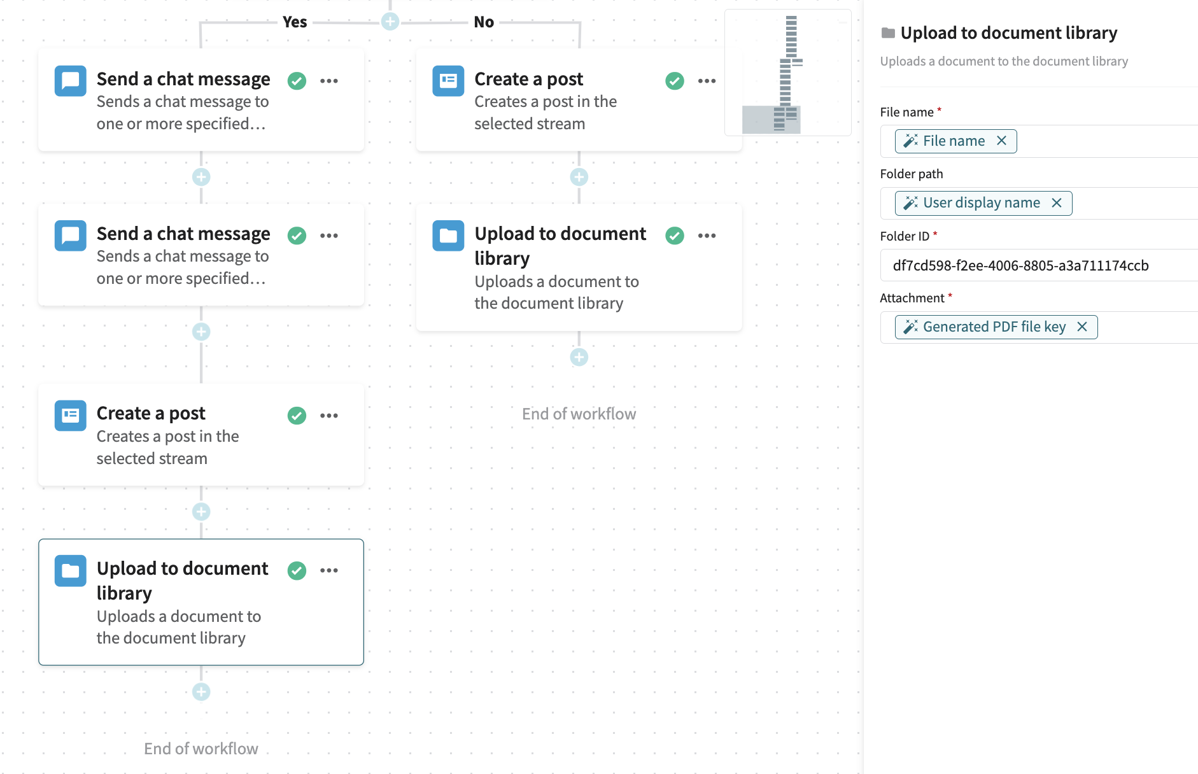This screenshot has width=1198, height=774.
Task: Open options menu for selected Upload to document library
Action: point(329,570)
